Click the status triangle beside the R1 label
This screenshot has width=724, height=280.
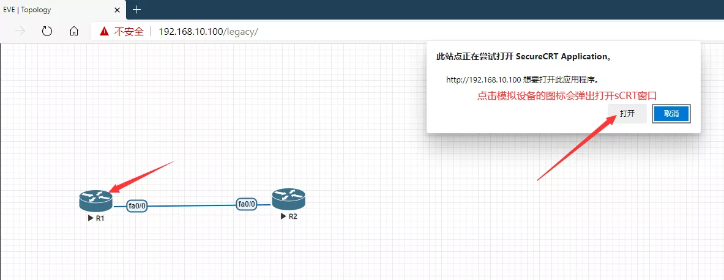click(x=91, y=218)
